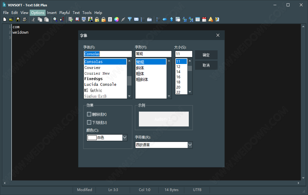
Task: Click the envelope mail icon
Action: 136,19
